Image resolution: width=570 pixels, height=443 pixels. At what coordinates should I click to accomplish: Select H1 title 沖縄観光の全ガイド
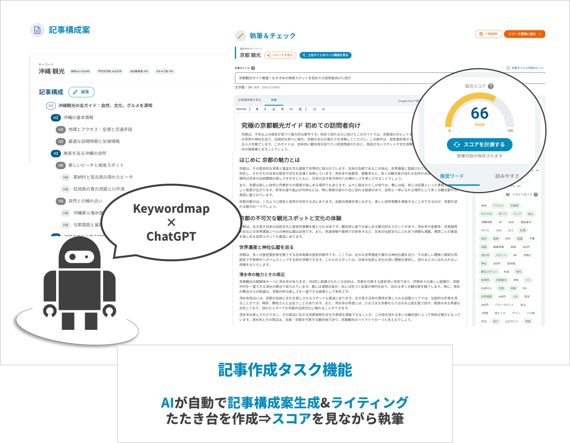(105, 106)
